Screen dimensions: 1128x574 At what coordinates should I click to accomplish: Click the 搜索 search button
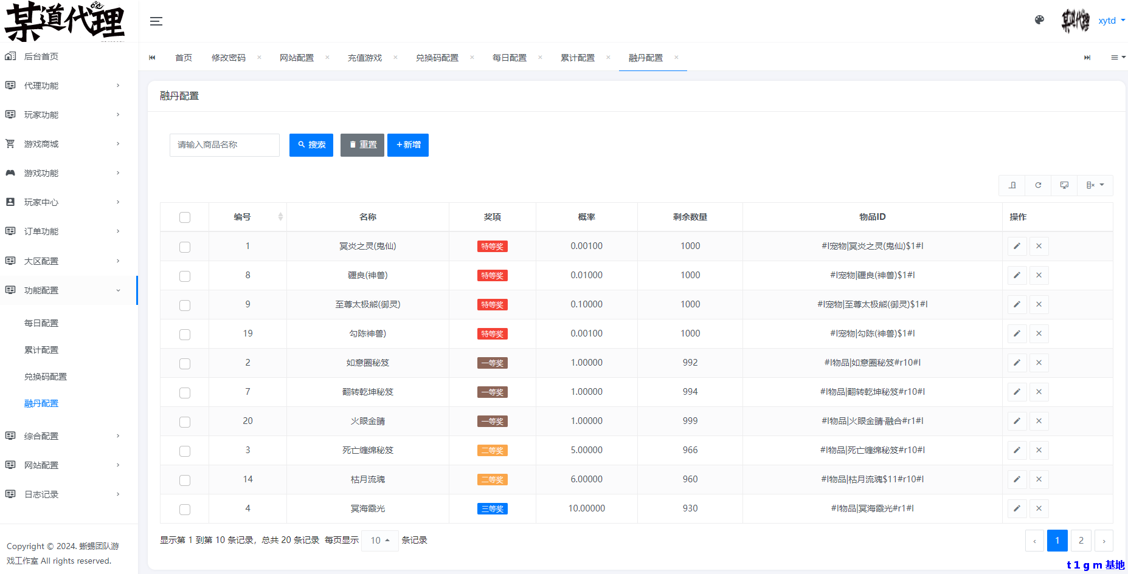(311, 145)
